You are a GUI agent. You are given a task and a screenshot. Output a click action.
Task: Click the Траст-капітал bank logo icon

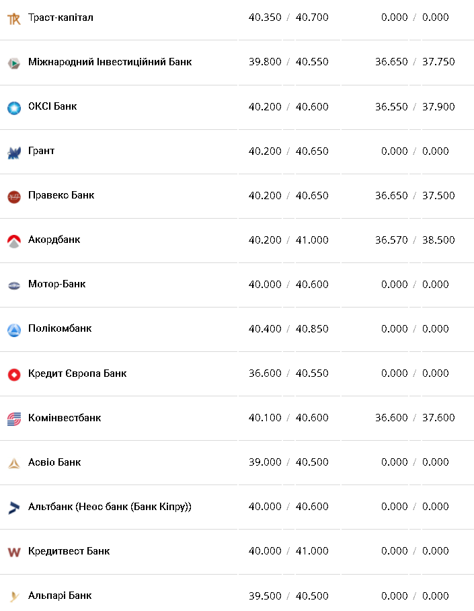(x=14, y=18)
